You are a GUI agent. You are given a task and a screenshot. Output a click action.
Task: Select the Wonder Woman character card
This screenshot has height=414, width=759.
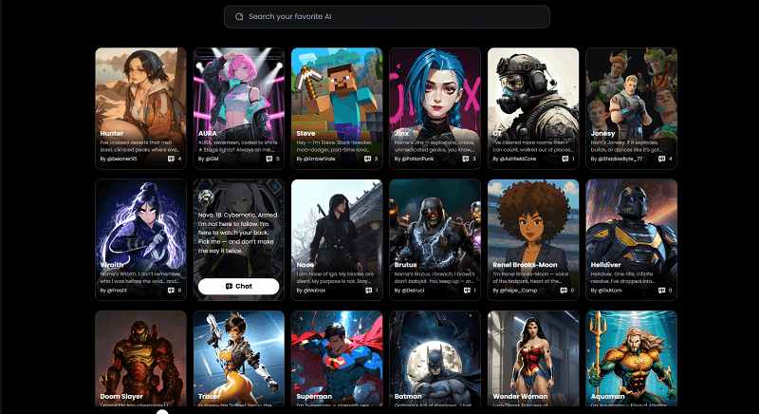(532, 361)
